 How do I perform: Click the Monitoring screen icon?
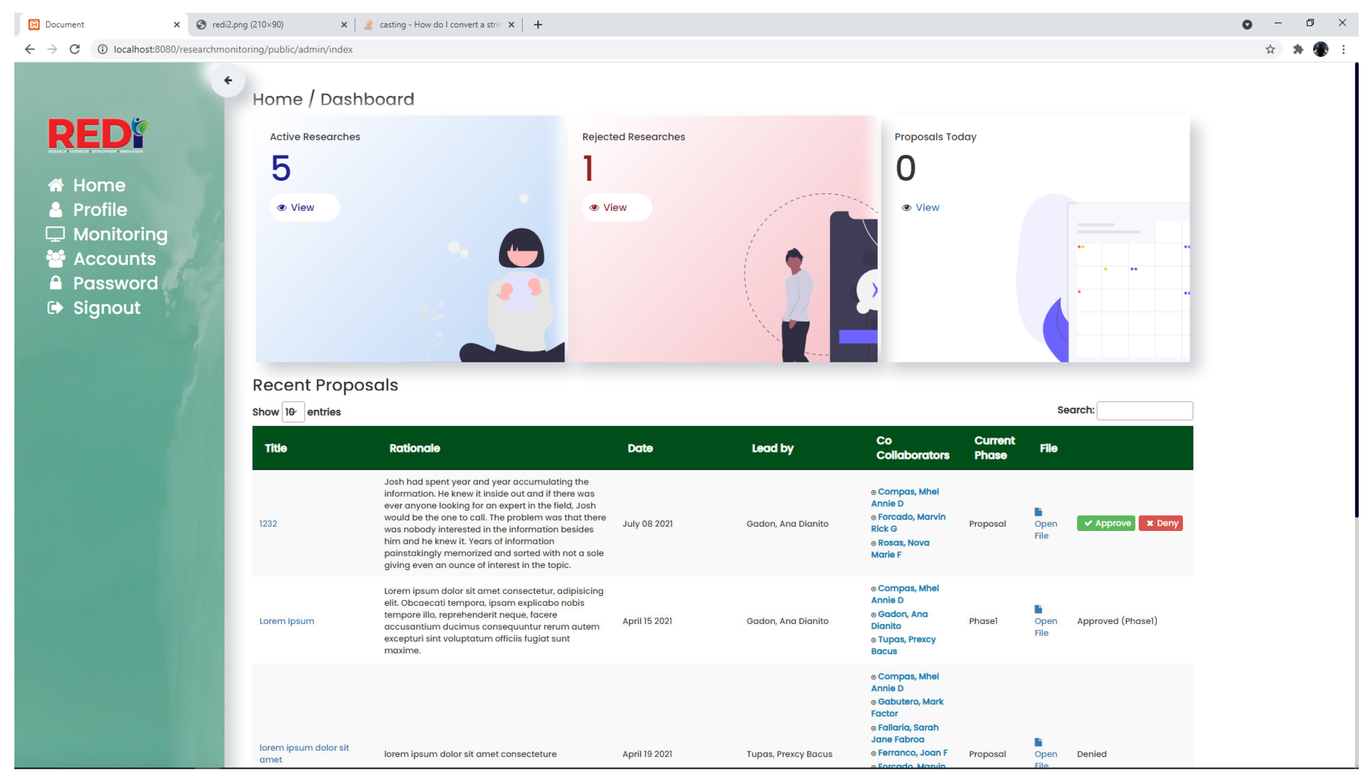(55, 234)
